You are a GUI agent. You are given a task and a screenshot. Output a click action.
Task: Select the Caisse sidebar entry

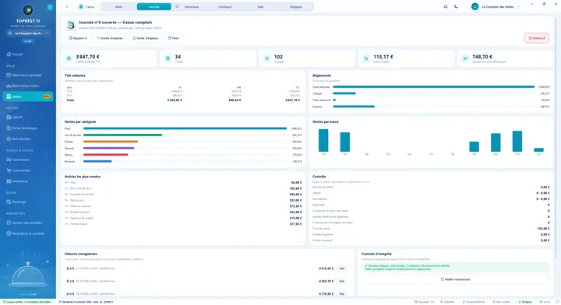[x=27, y=96]
